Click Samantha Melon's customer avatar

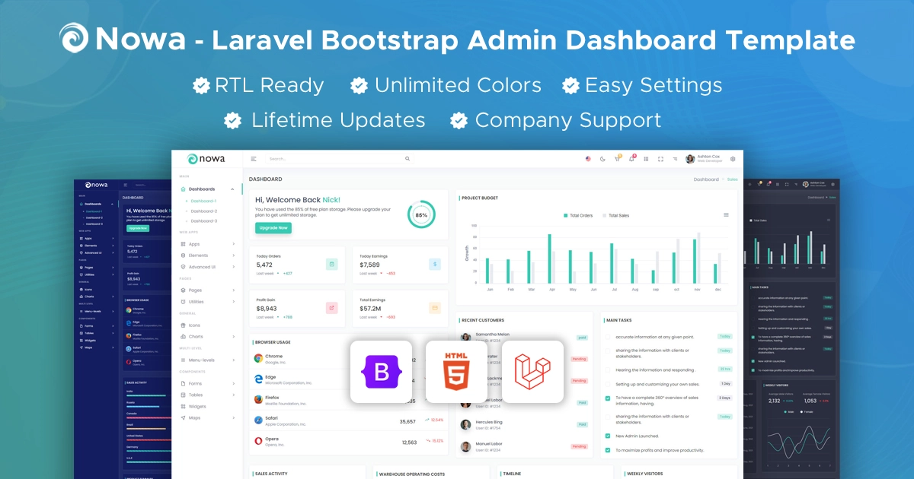pos(465,337)
